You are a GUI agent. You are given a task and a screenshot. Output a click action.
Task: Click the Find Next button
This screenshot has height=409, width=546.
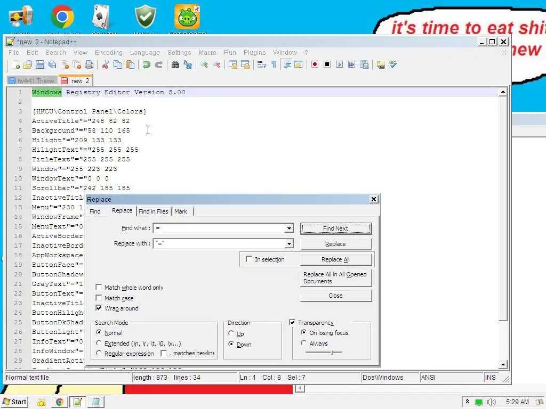pyautogui.click(x=336, y=228)
